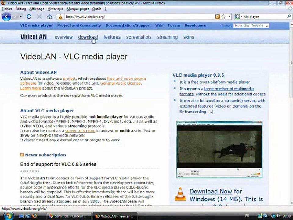Screen dimensions: 293x220
Task: Click the 'Download Now' link
Action: (211, 191)
